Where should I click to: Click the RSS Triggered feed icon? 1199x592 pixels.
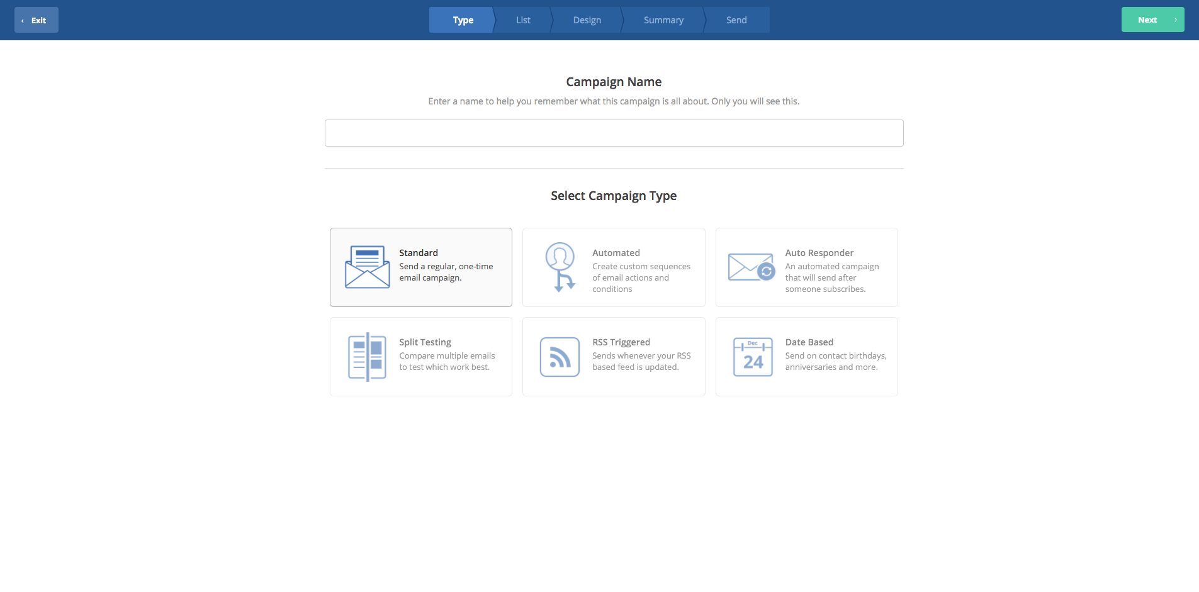click(560, 357)
